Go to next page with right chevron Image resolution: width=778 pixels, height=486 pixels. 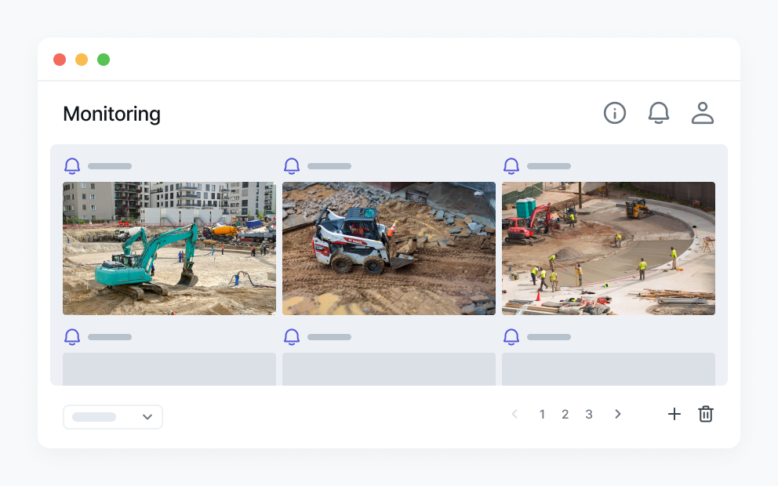point(618,414)
